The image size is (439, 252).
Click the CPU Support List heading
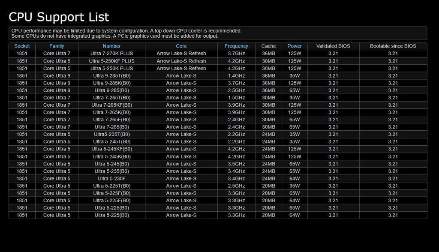click(59, 17)
